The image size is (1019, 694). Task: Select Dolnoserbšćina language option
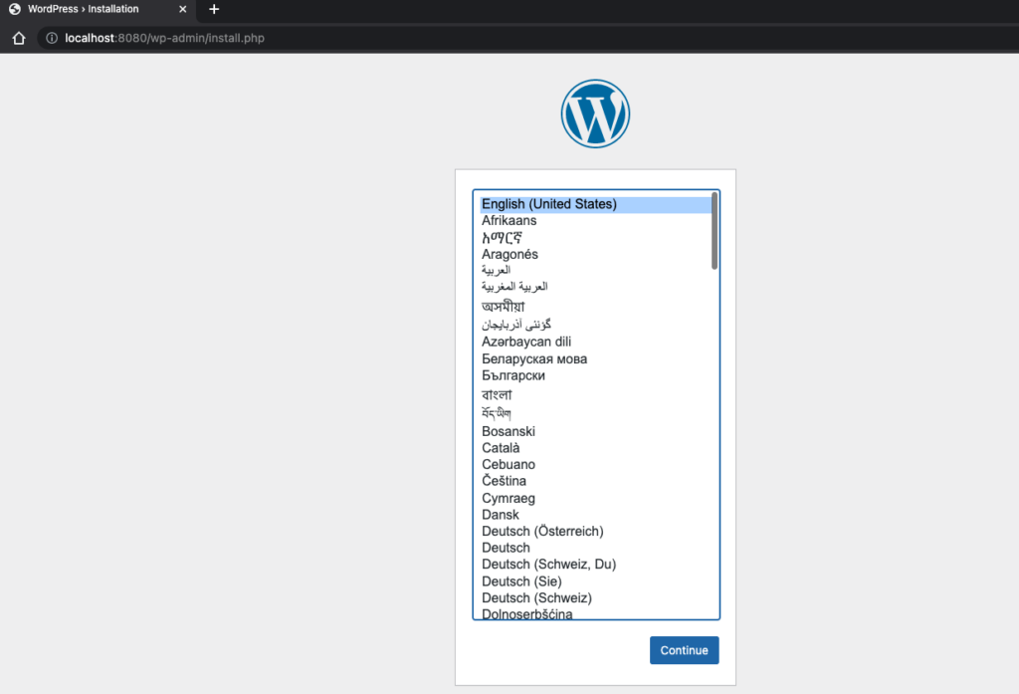pyautogui.click(x=596, y=613)
